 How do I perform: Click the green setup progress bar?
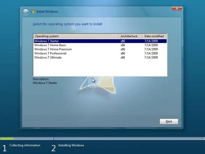pyautogui.click(x=7, y=138)
